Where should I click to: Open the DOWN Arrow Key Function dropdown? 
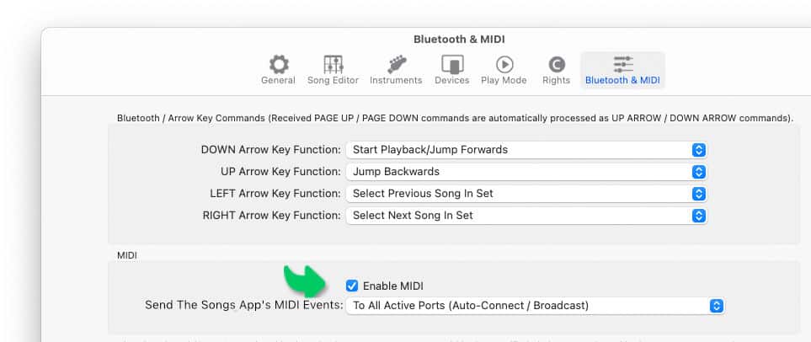coord(526,150)
